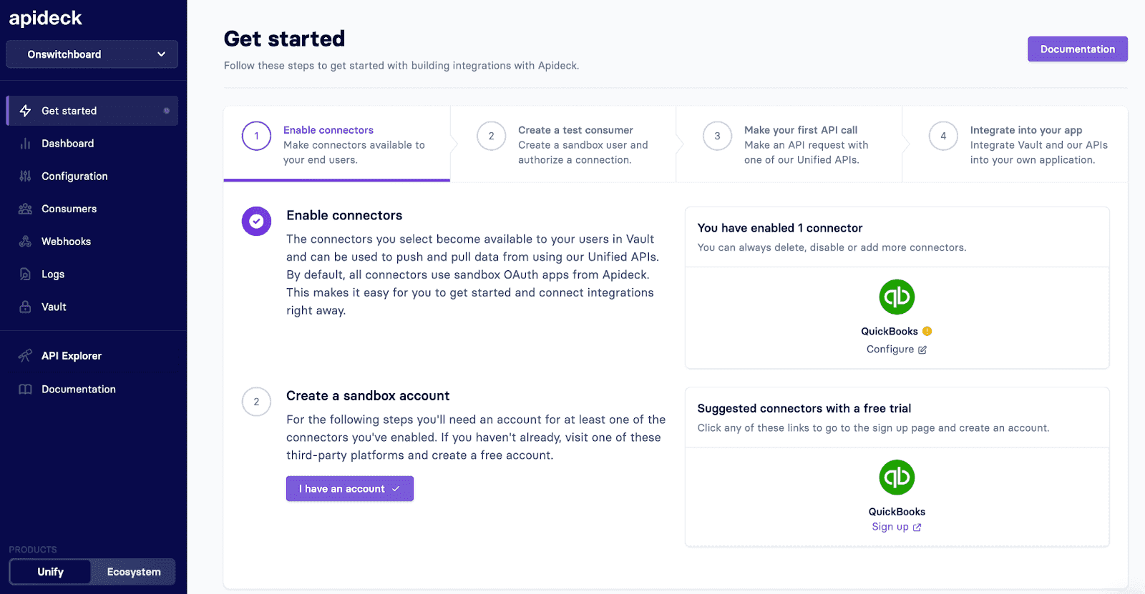Click the Vault padlock icon
Screen dimensions: 1145x594
25,307
